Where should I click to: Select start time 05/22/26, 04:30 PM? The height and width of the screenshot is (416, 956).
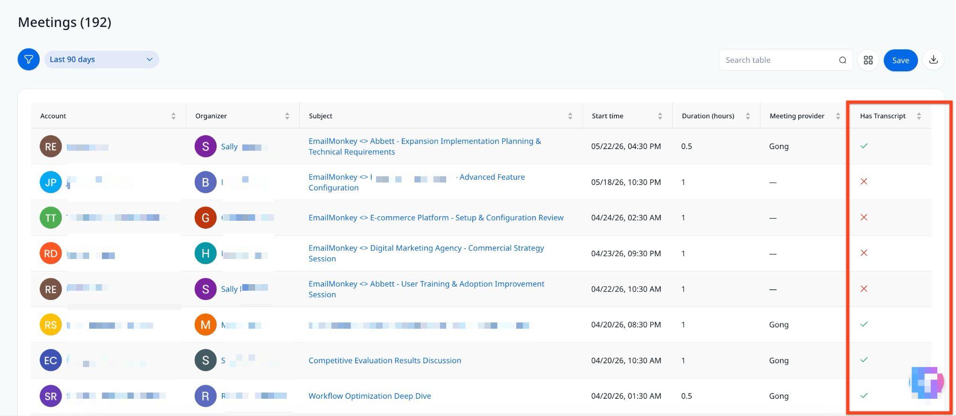[x=626, y=146]
